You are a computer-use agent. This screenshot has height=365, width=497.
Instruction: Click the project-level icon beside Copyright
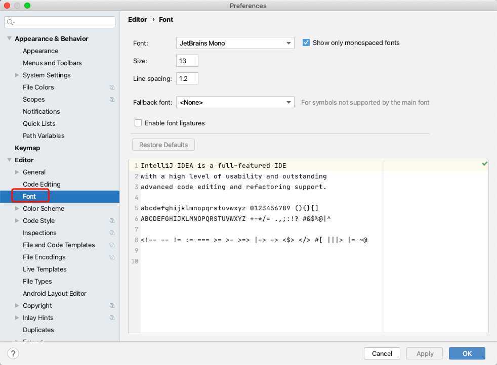pos(112,305)
